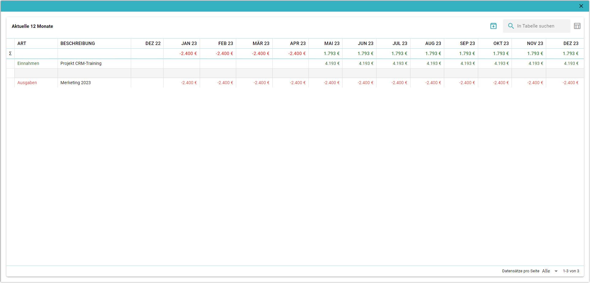Click Ausgaben -2.400 € under JUN 23
The width and height of the screenshot is (590, 283).
point(365,83)
